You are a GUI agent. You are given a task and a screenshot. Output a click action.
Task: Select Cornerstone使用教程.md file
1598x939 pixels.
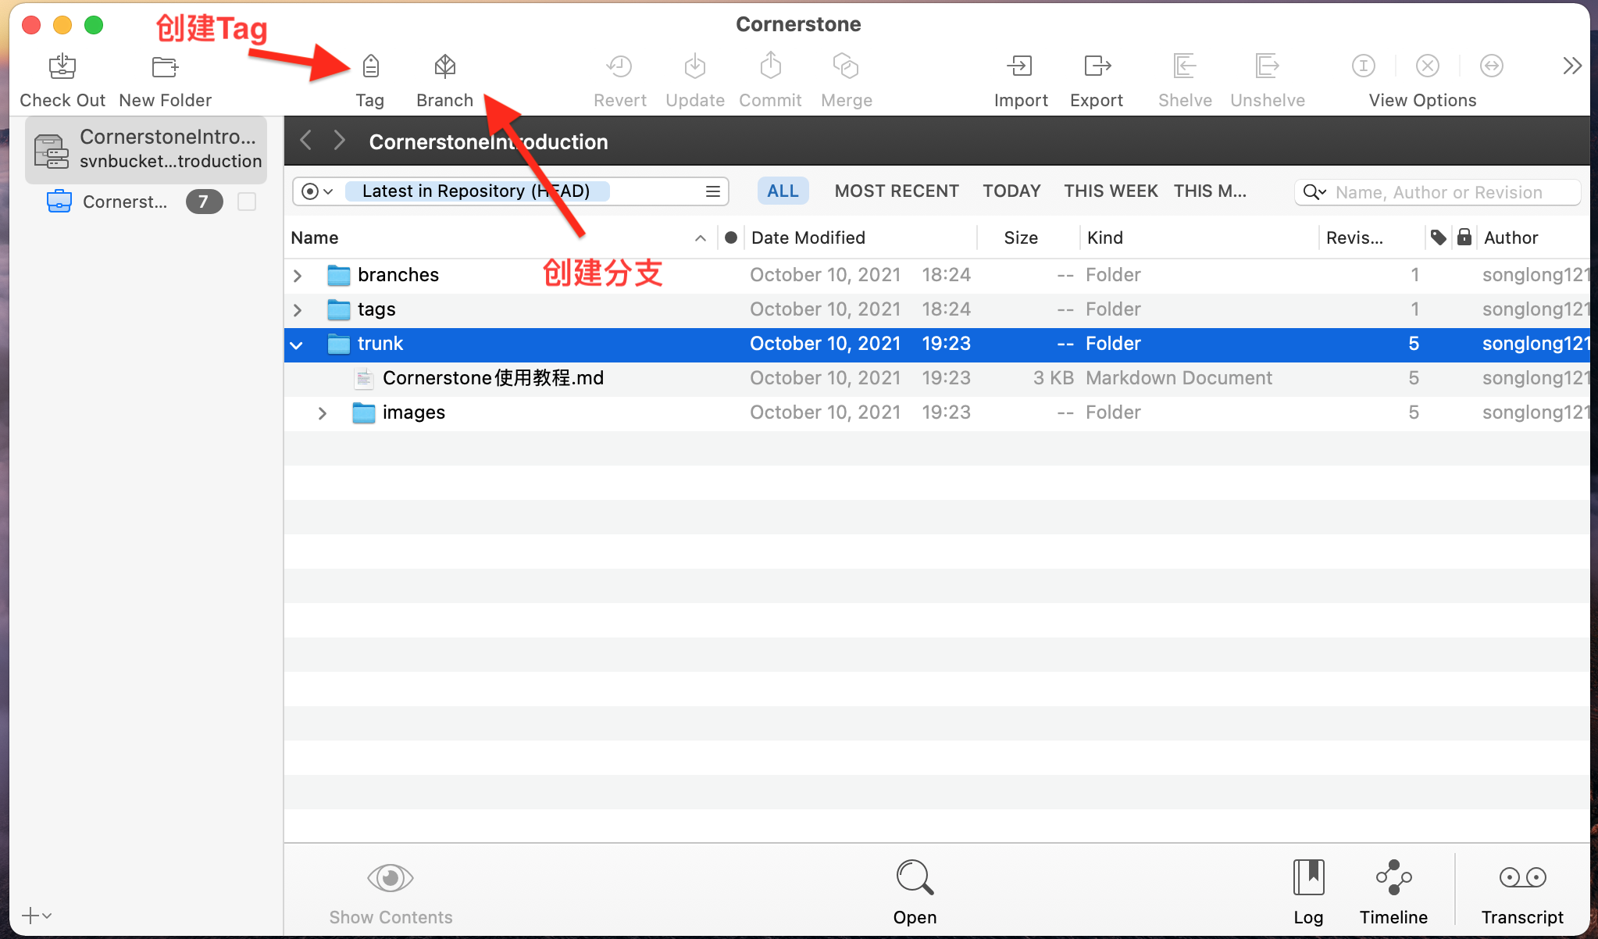937,379
